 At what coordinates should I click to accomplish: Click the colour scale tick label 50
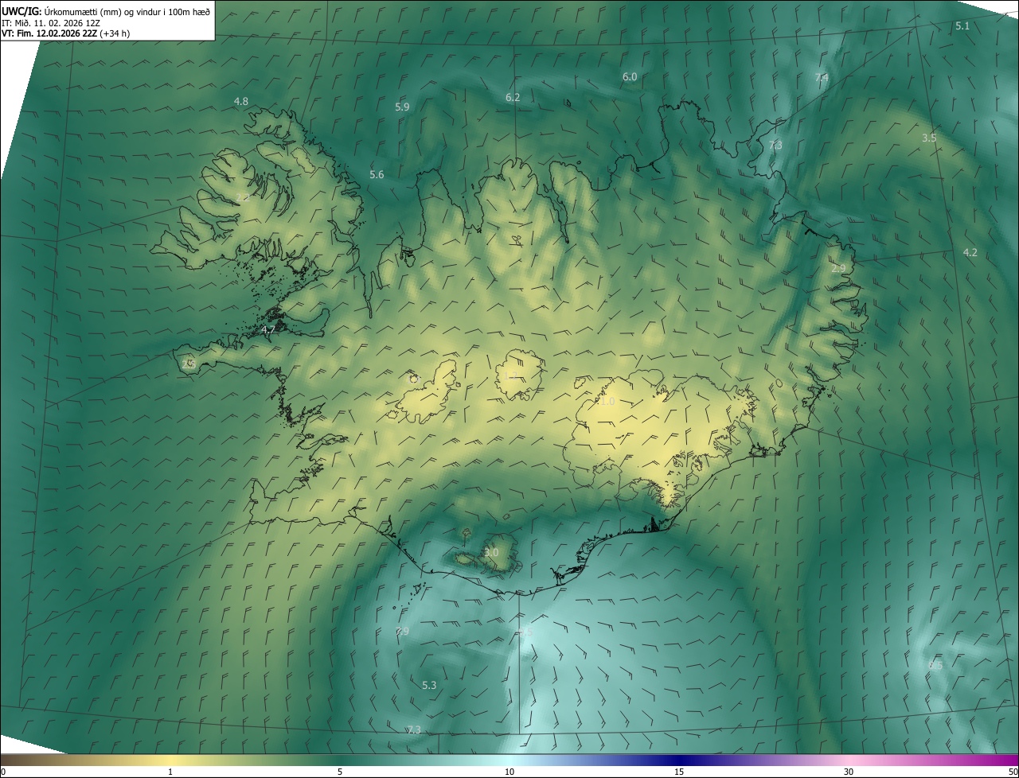click(1013, 772)
